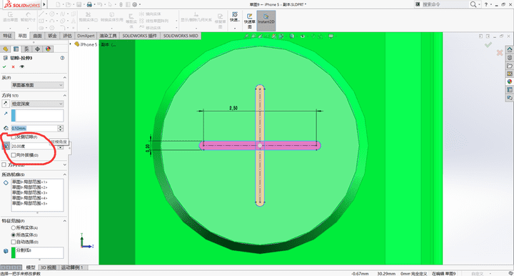Collapse the From section
514x276 pixels.
(64, 77)
